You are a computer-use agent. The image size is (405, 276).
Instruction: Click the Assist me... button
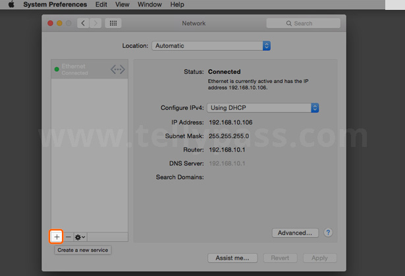(x=232, y=258)
